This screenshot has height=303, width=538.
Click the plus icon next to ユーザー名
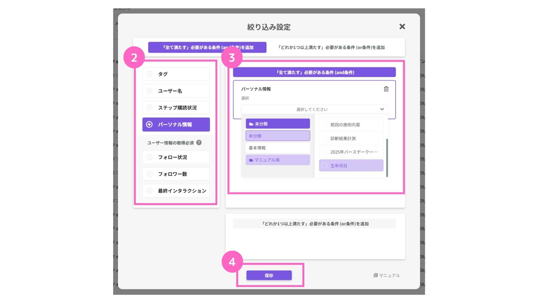point(149,91)
